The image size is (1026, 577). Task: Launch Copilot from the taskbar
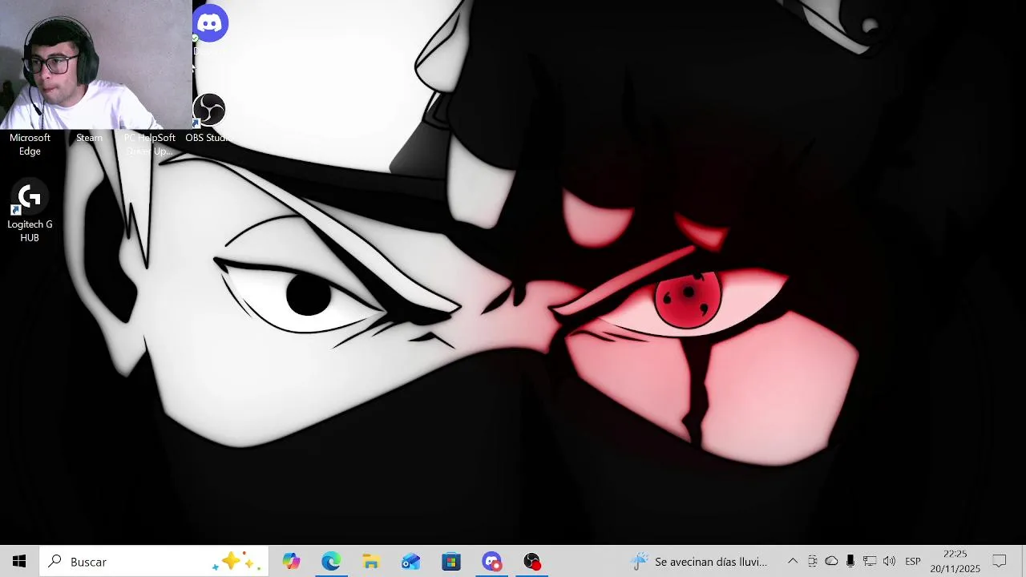pos(291,562)
